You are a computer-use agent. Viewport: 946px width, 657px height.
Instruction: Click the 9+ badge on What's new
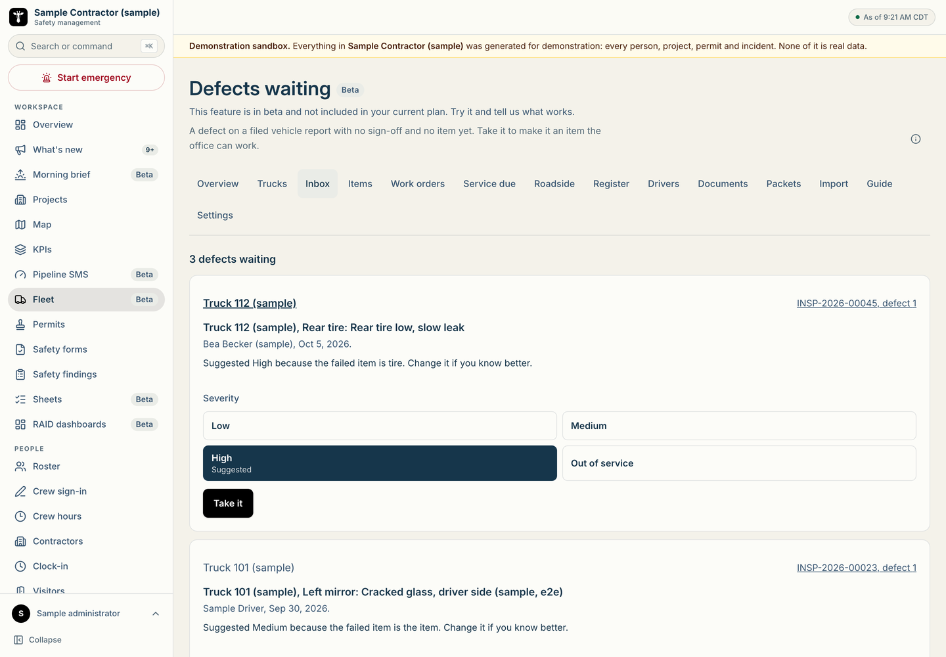pos(150,150)
